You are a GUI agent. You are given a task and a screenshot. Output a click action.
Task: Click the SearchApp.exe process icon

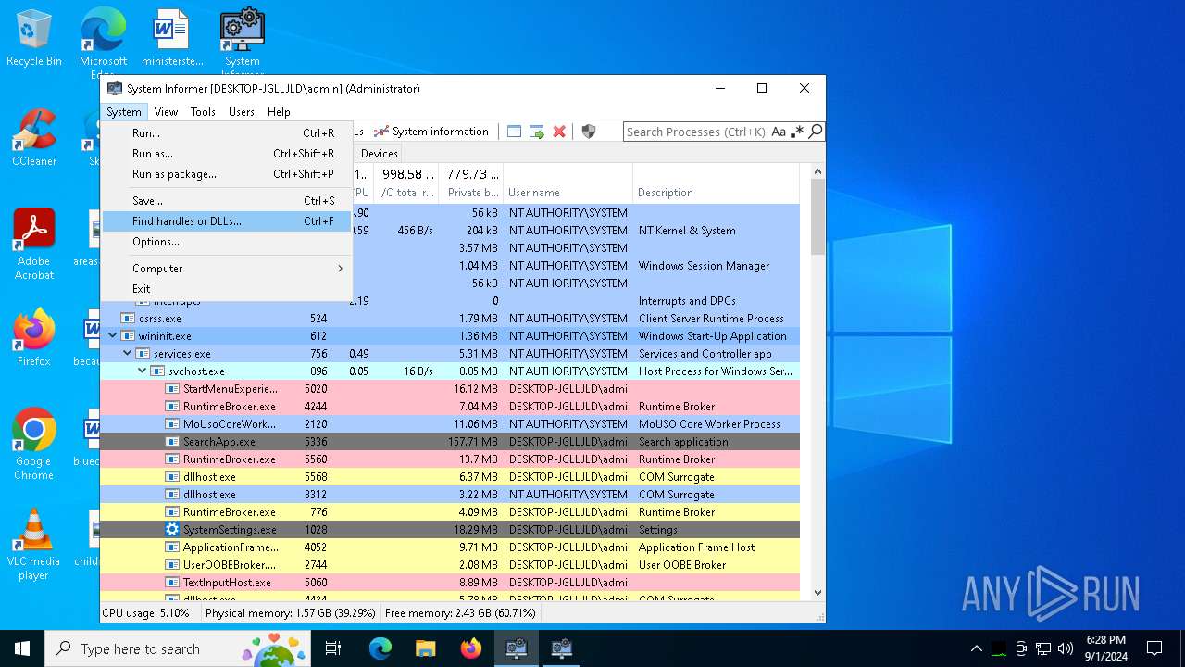coord(172,442)
